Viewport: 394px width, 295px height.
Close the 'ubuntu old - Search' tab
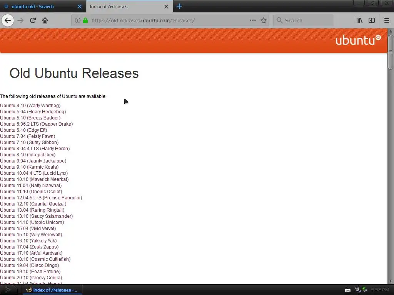(79, 7)
